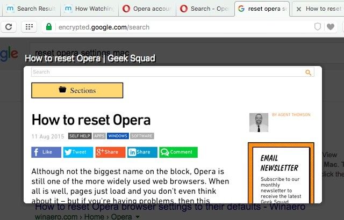Open the ad blocker shield icon
Viewport: 344px width, 220px height.
click(x=318, y=27)
